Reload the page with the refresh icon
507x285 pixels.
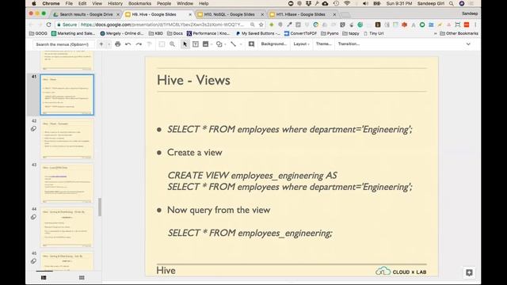[x=48, y=25]
